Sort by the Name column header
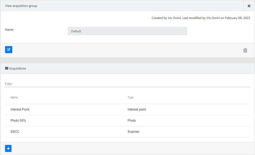255x155 pixels. tap(14, 97)
